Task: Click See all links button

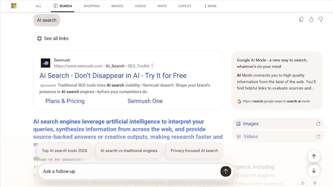Action: (x=53, y=38)
